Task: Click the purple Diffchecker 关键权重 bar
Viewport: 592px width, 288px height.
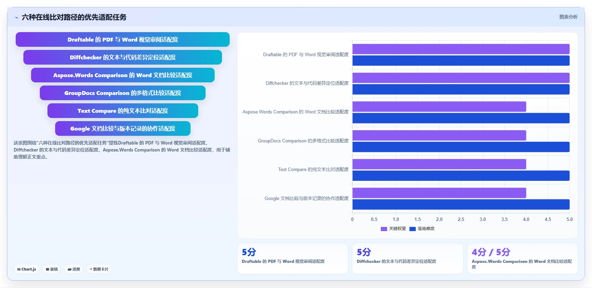Action: tap(461, 77)
